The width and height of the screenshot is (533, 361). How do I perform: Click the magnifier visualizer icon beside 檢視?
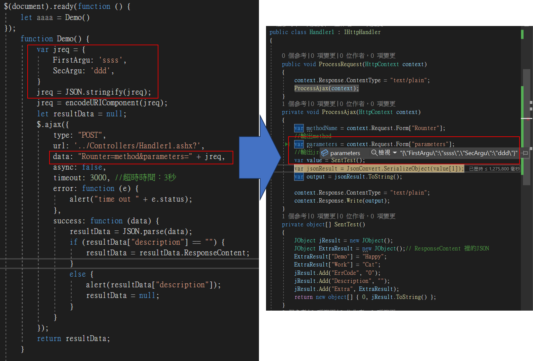[x=374, y=153]
